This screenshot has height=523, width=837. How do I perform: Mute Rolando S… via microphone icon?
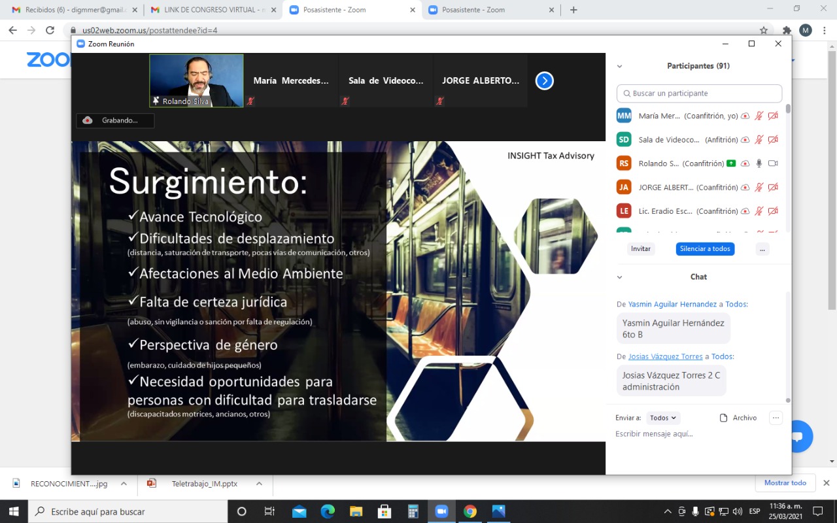759,163
